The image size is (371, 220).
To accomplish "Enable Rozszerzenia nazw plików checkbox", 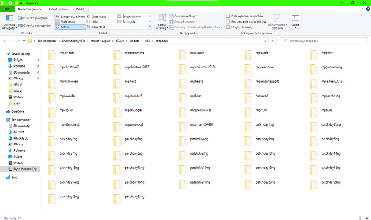I will [228, 21].
